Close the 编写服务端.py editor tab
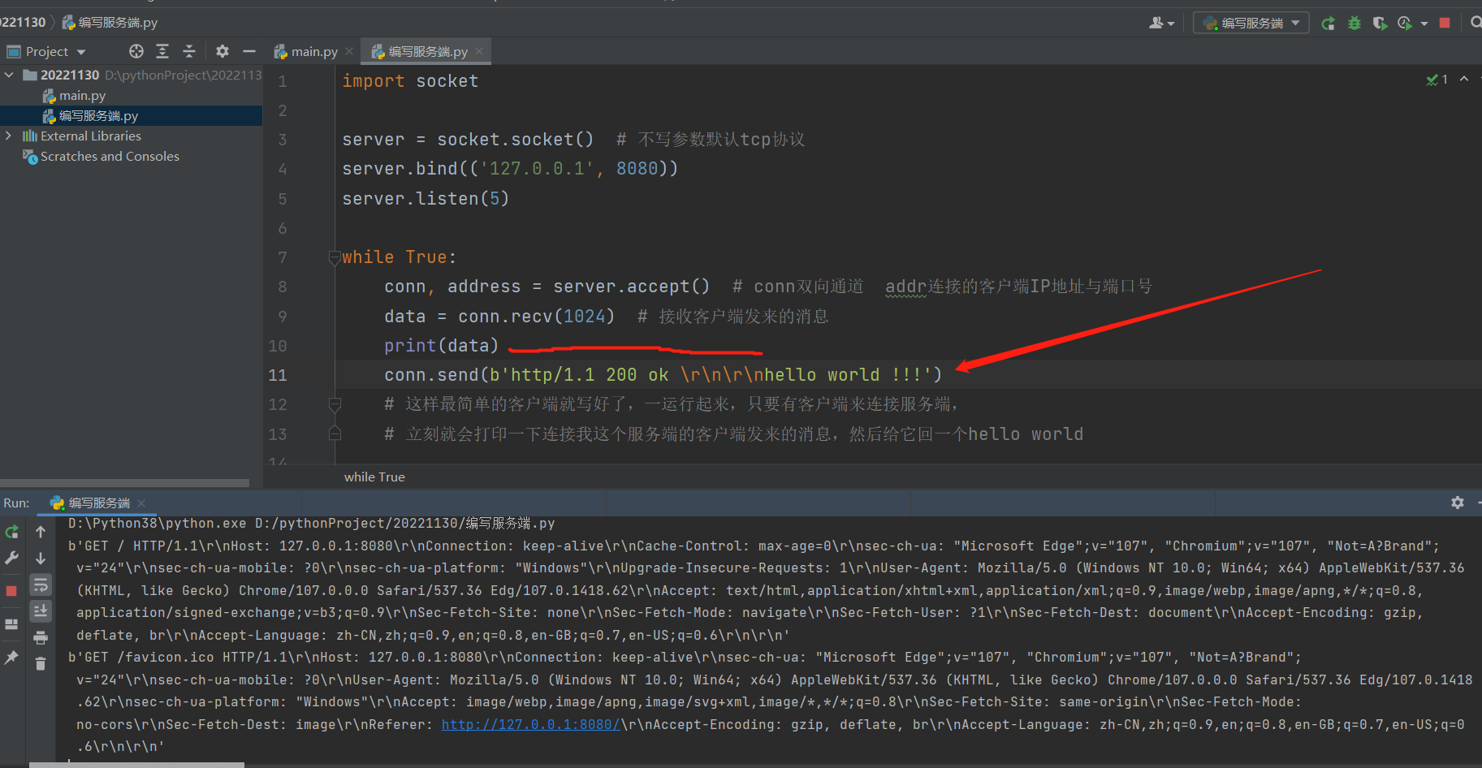The width and height of the screenshot is (1482, 768). coord(479,51)
